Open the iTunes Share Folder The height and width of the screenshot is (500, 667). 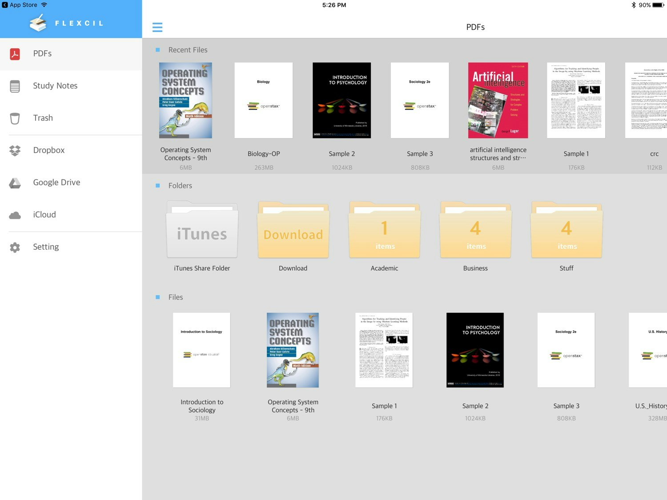coord(202,230)
